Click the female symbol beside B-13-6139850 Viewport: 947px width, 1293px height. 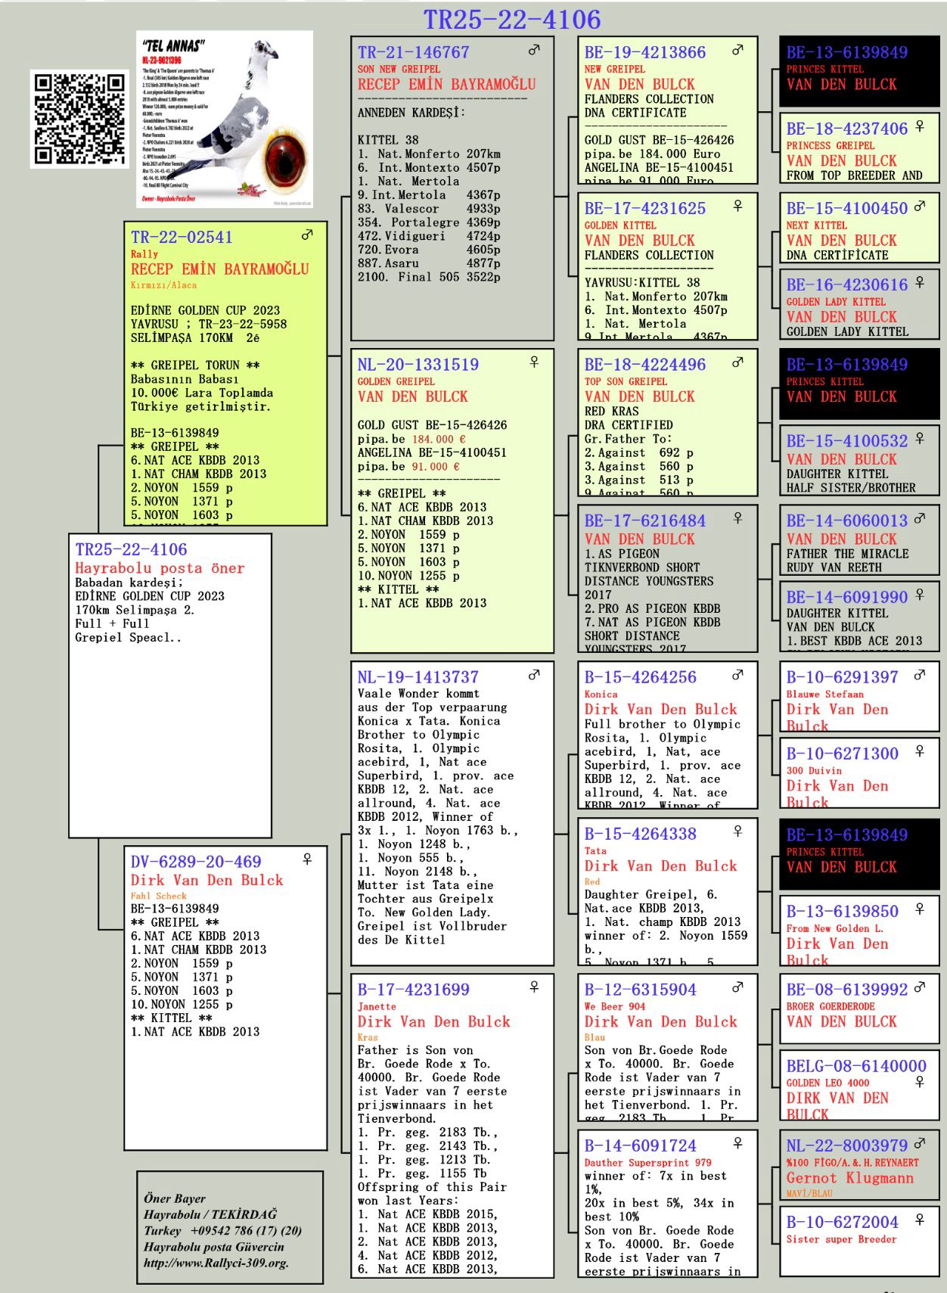(920, 908)
